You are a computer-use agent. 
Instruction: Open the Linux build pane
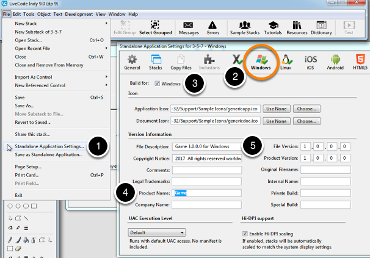286,62
